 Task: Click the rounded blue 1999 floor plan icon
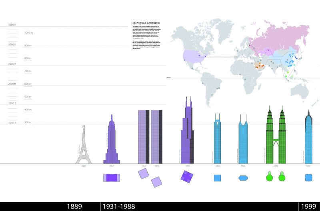click(x=308, y=177)
